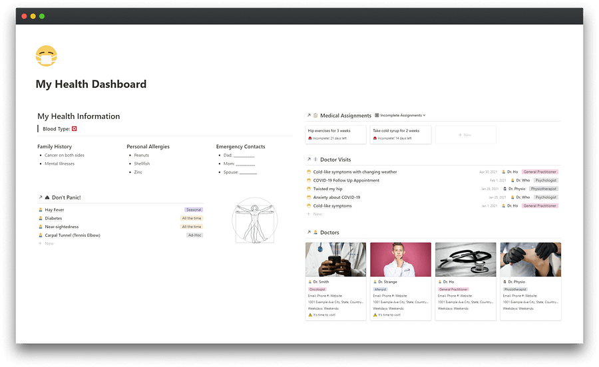Click the Psychologist tag on Anxiety about COVID-19
Screen dimensions: 599x367
click(x=546, y=197)
